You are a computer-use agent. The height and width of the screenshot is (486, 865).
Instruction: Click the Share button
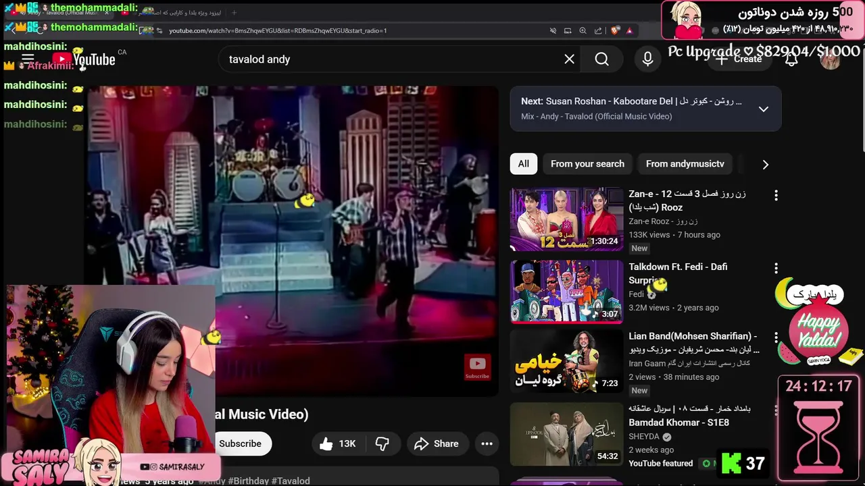tap(437, 443)
